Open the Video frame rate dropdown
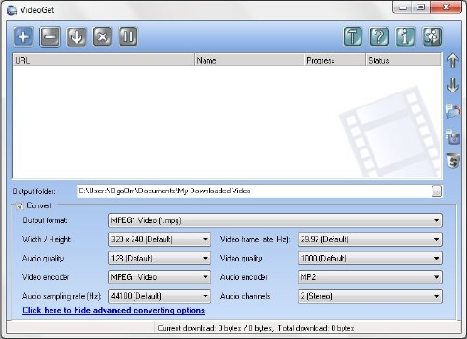Viewport: 467px width, 339px height. (370, 239)
